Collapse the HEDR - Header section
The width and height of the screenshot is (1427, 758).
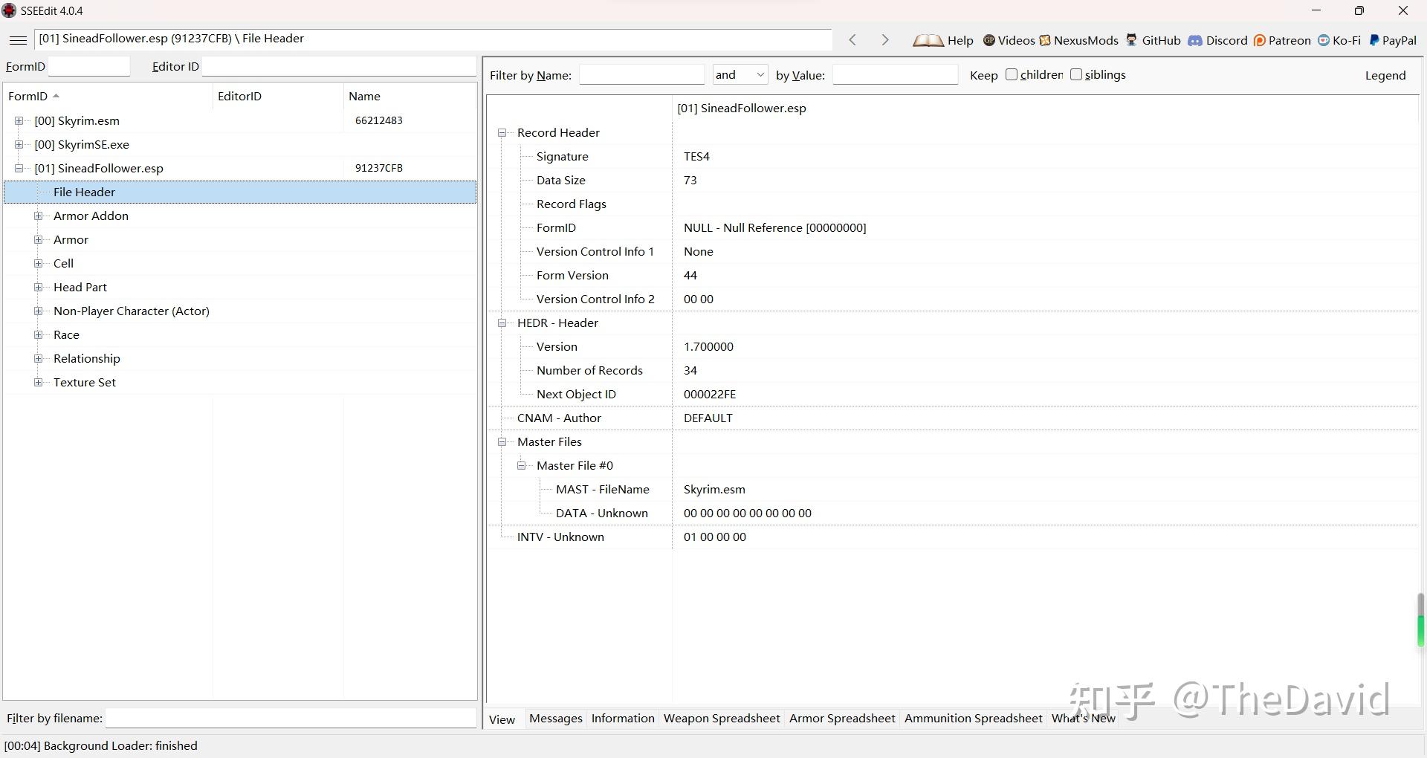click(x=502, y=323)
